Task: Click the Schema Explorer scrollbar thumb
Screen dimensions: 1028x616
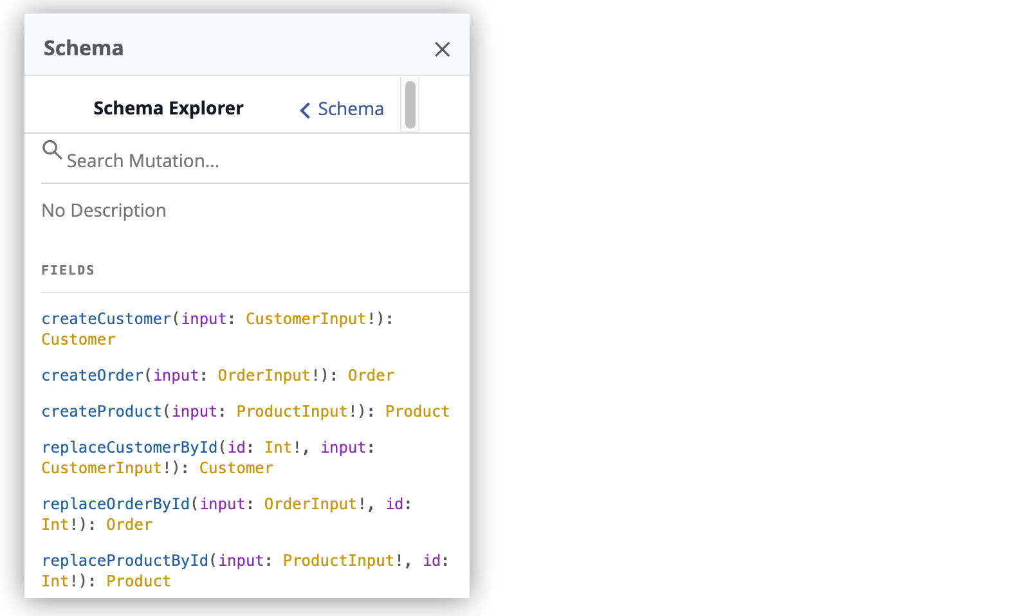Action: pos(410,105)
